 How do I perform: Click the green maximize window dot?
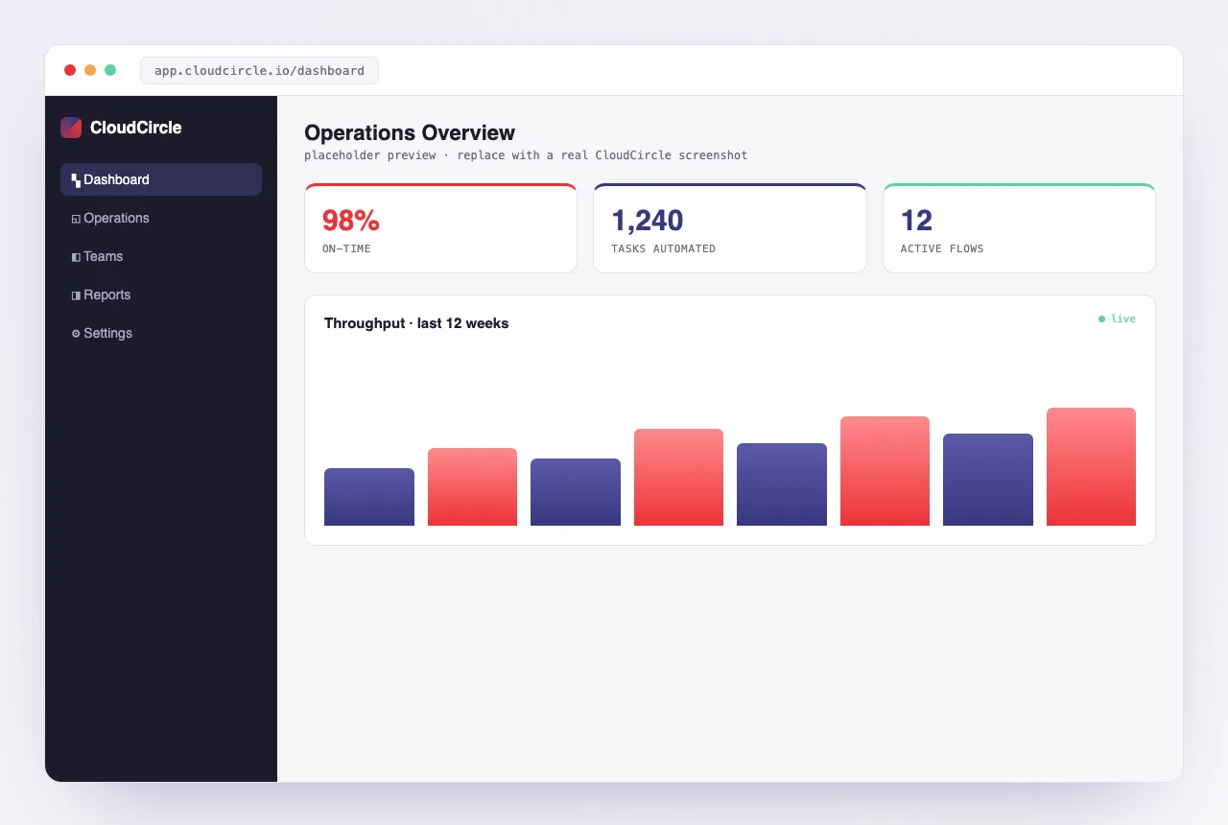coord(110,70)
